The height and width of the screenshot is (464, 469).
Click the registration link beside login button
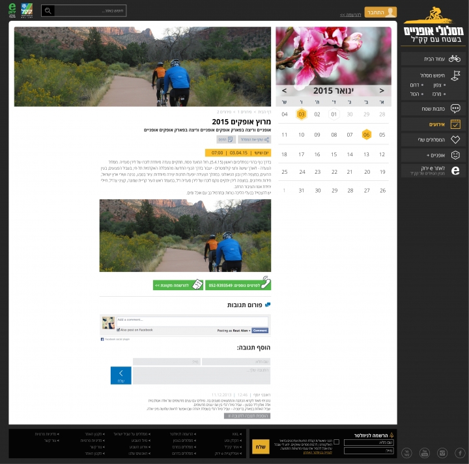(350, 14)
